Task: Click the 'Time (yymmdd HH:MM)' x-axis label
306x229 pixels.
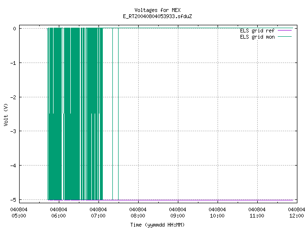Action: (x=157, y=225)
